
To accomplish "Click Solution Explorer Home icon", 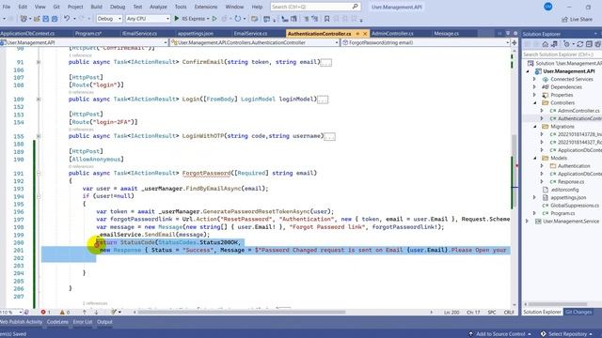I will tap(546, 44).
